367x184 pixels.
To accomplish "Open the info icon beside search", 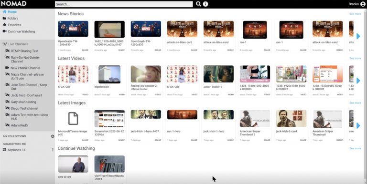I will point(205,4).
